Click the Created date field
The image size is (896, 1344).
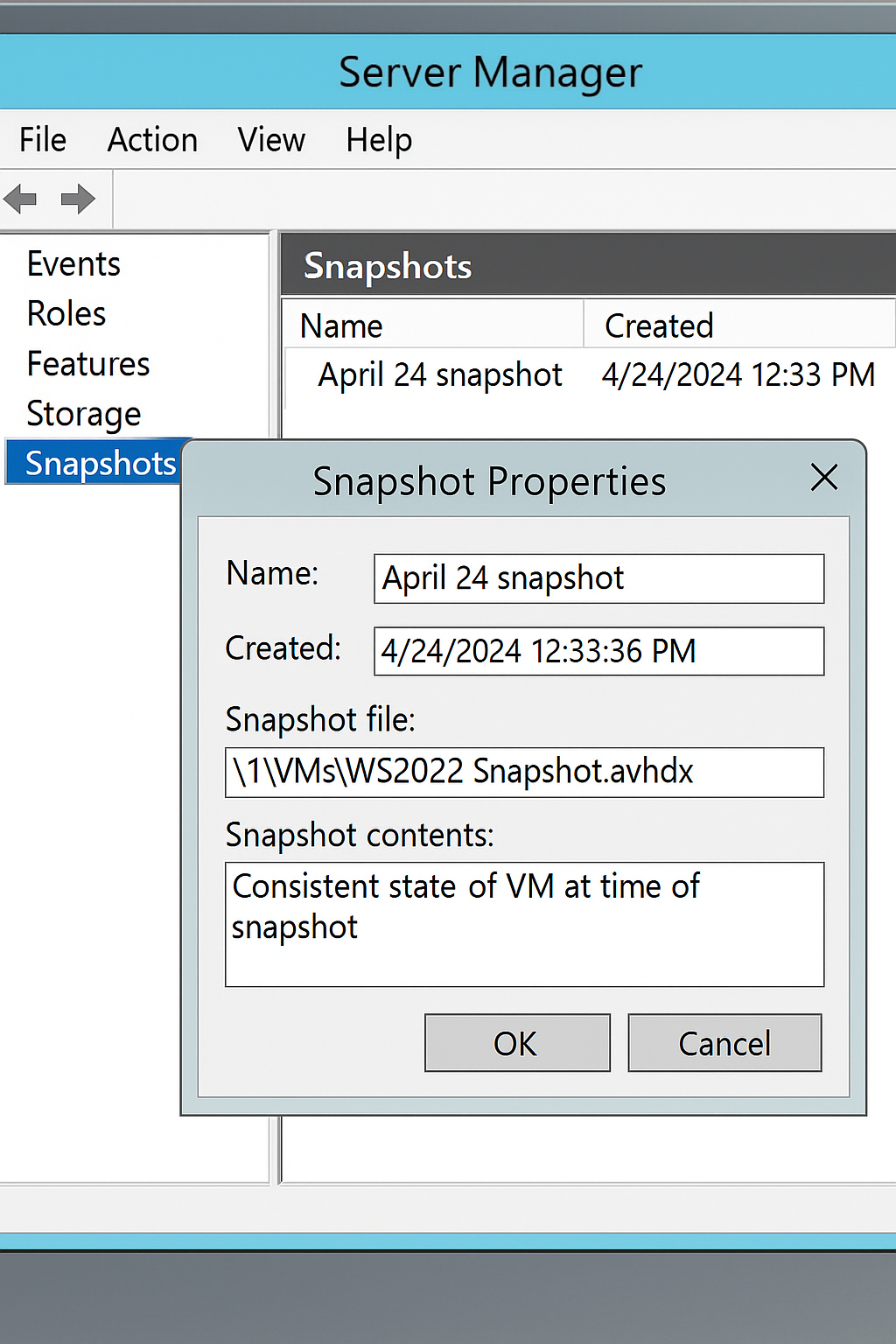599,651
